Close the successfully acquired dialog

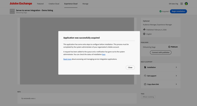(130, 68)
